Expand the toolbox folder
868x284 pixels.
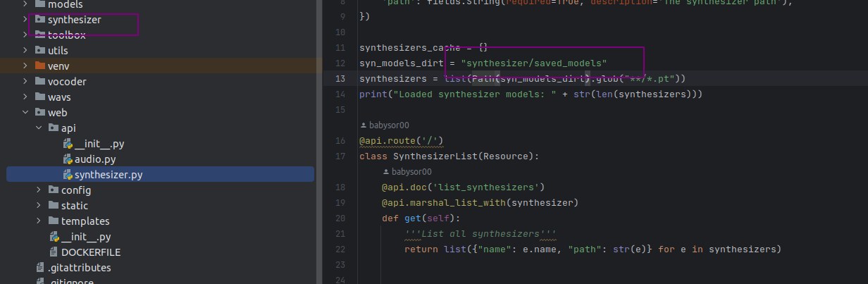[x=25, y=35]
